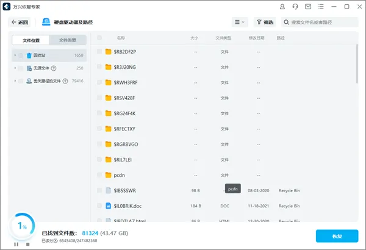
Task: Switch to the 文件类型 tab
Action: pyautogui.click(x=68, y=40)
